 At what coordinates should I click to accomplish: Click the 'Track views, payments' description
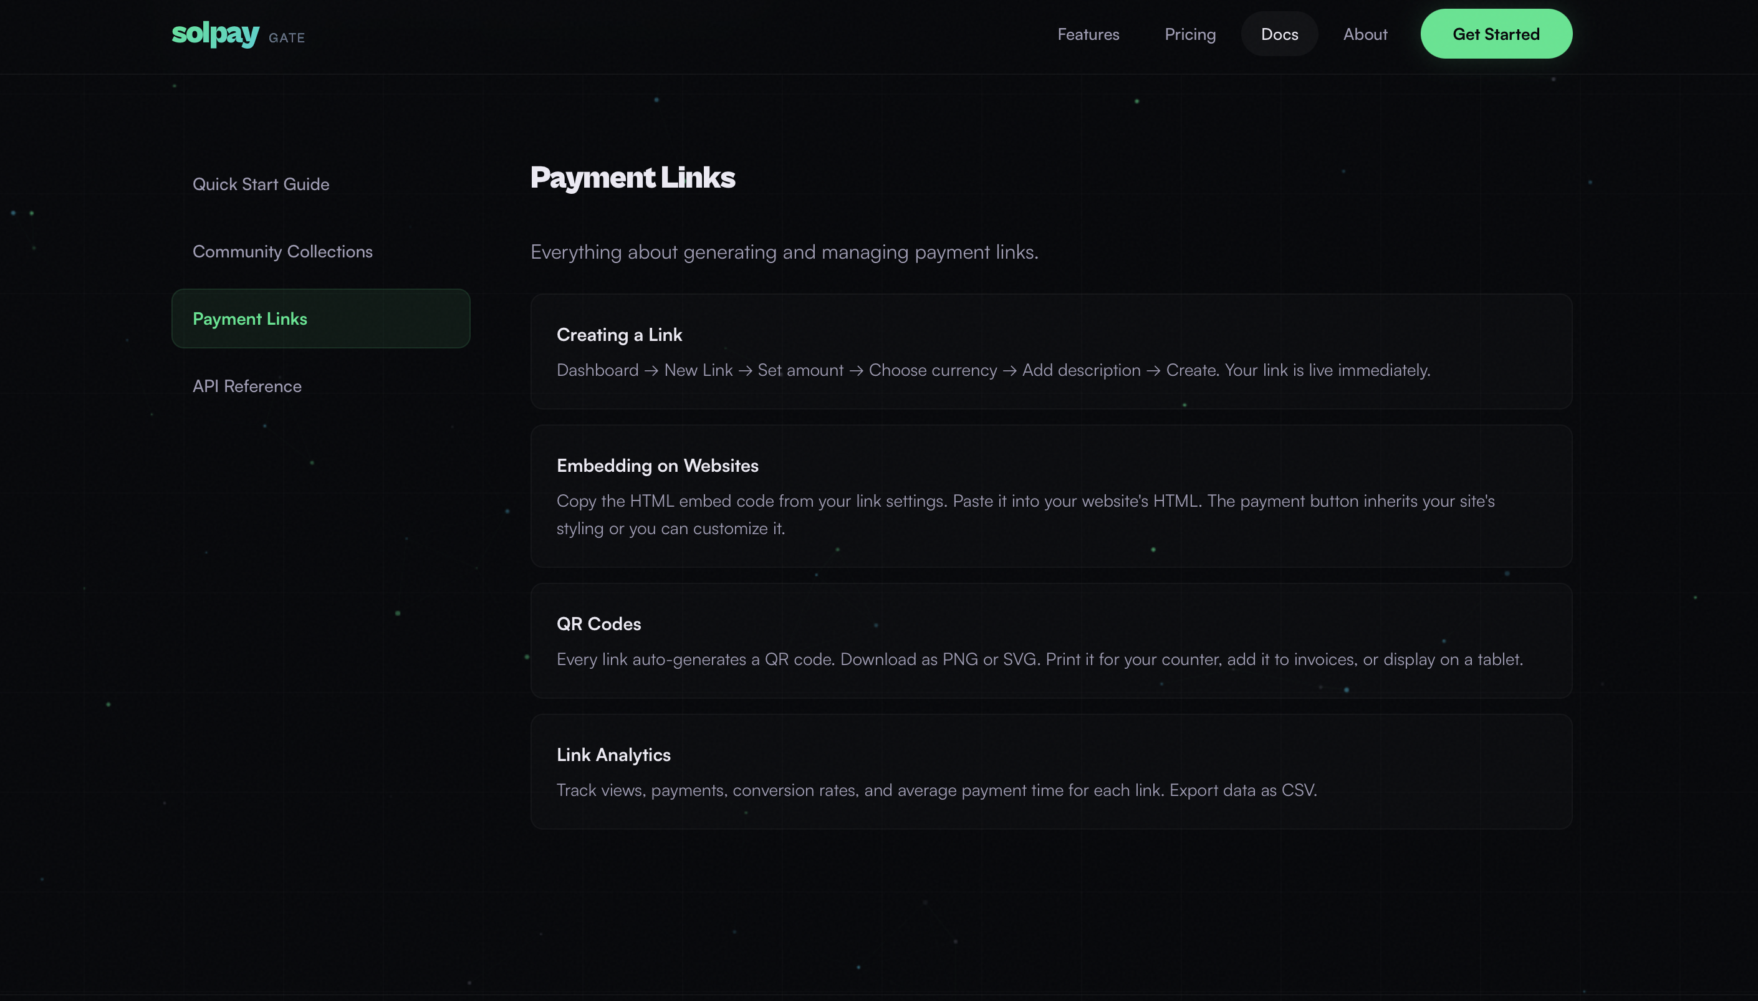936,790
